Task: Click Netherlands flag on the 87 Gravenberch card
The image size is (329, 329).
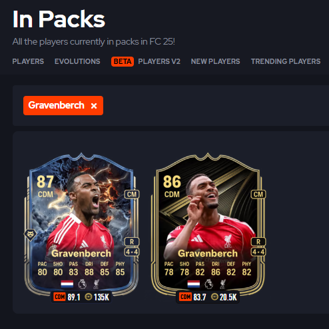Action: [67, 284]
